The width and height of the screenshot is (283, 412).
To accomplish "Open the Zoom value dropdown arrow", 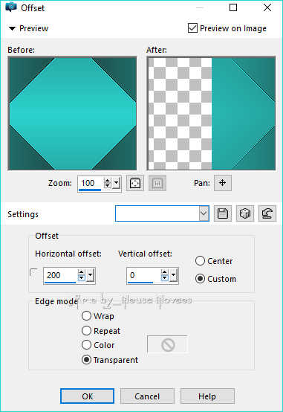I will click(x=117, y=183).
